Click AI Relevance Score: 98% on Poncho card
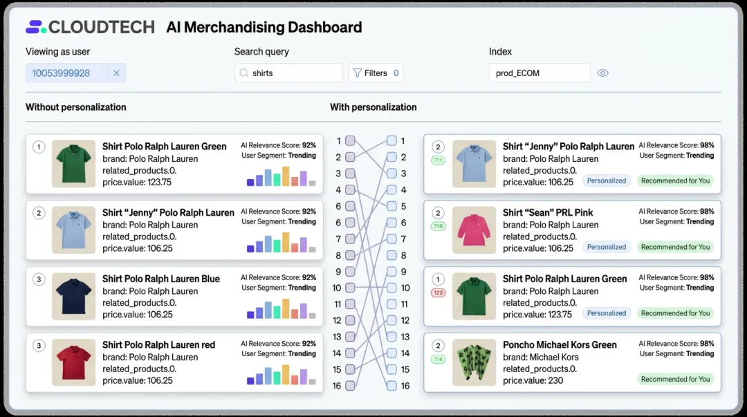The image size is (747, 417). pyautogui.click(x=676, y=344)
